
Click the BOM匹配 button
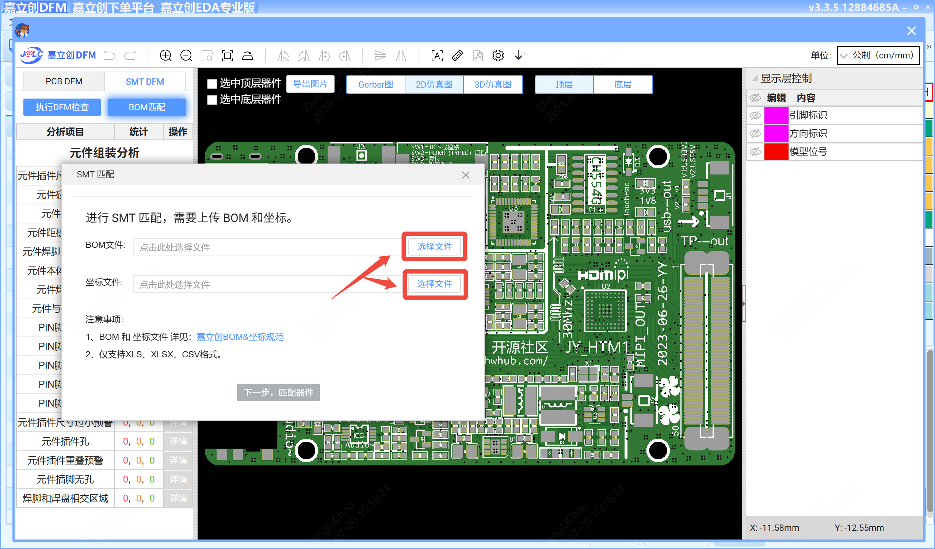click(147, 107)
